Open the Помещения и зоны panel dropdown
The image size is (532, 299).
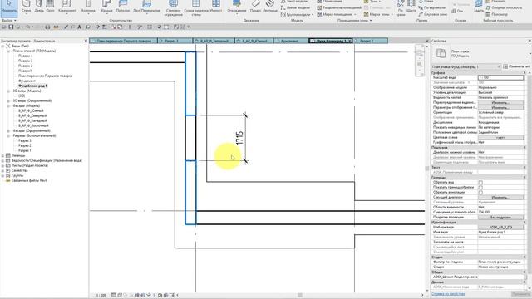[355, 20]
